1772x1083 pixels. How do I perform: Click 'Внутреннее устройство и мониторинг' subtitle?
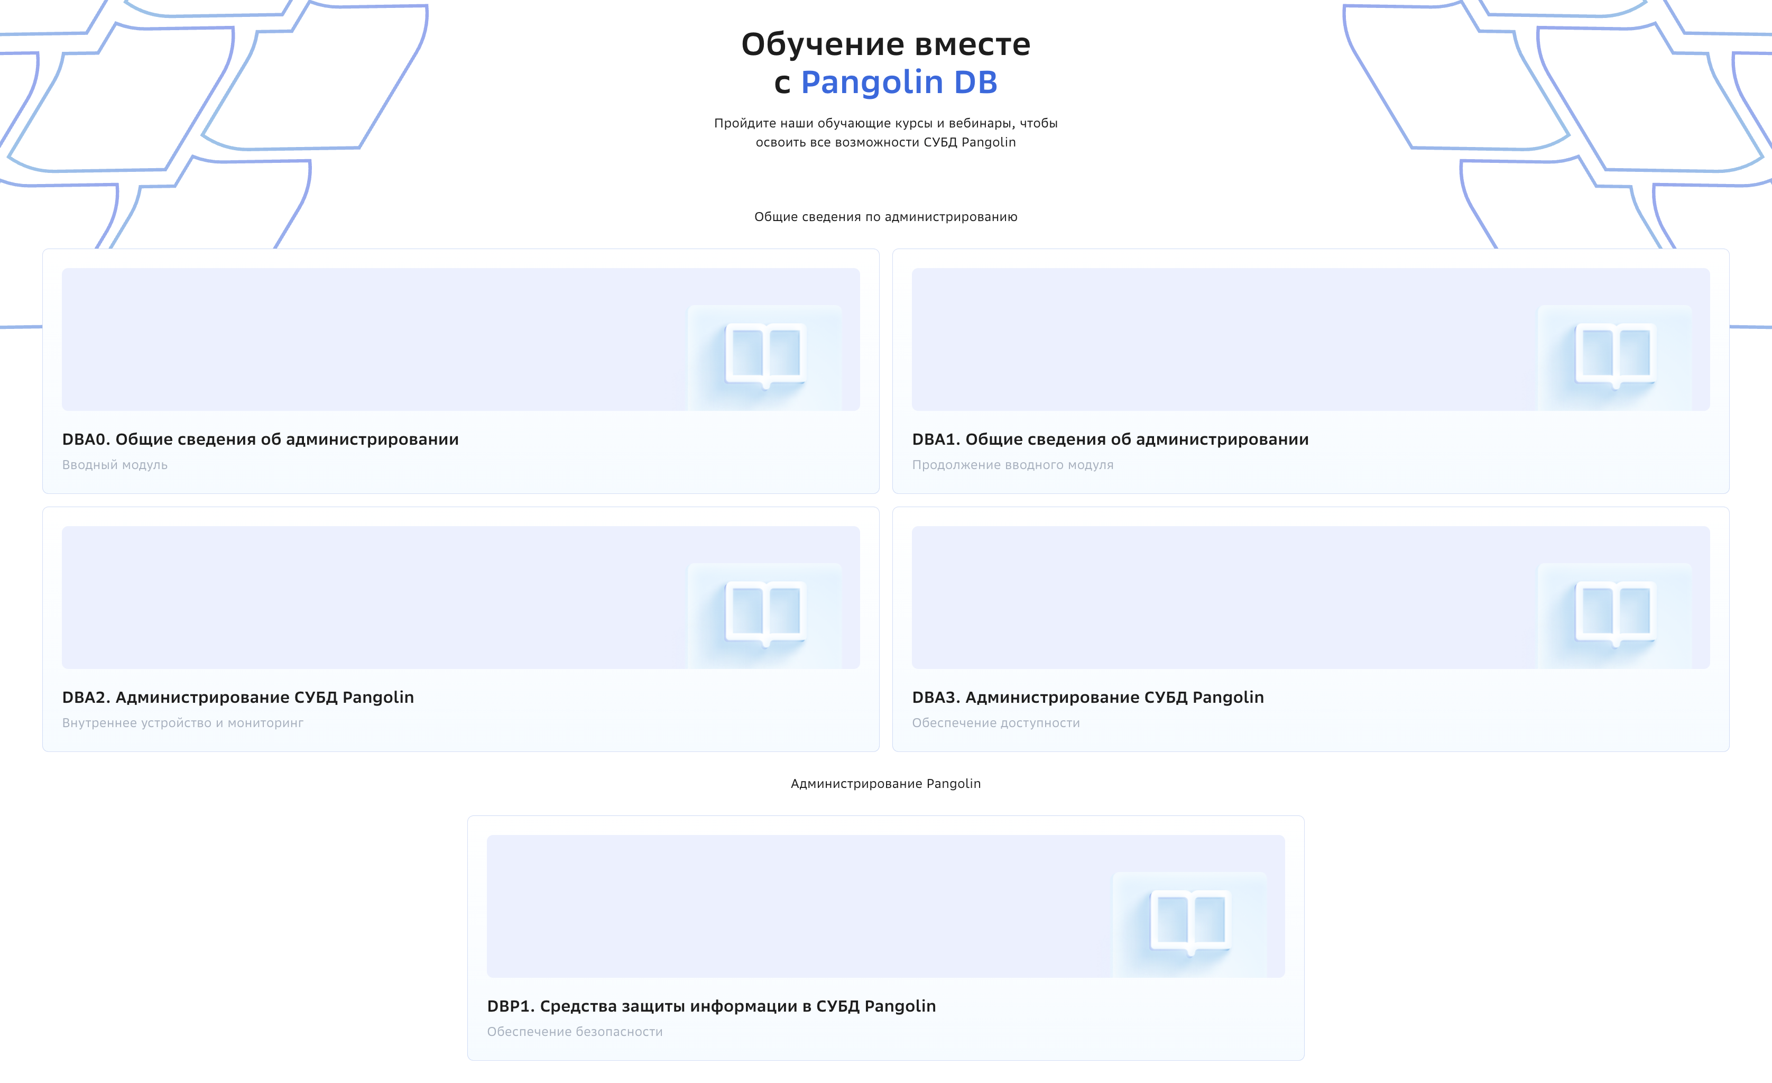pos(183,722)
